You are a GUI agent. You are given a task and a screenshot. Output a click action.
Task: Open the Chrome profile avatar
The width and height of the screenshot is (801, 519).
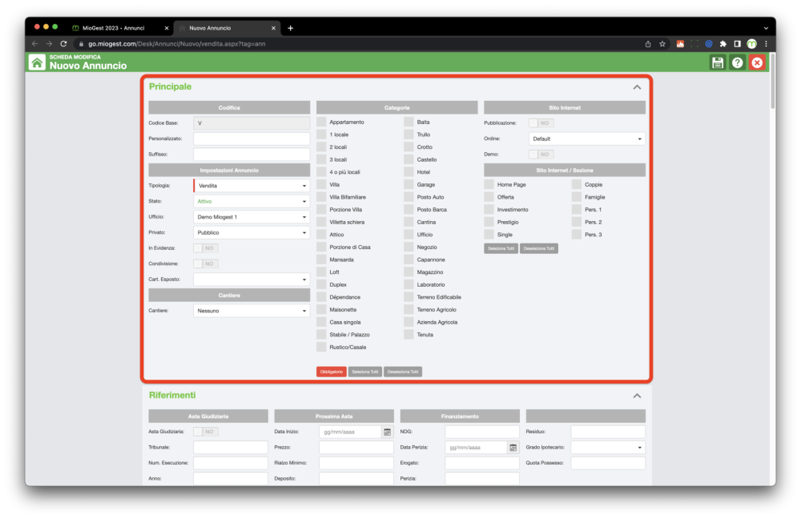[751, 44]
